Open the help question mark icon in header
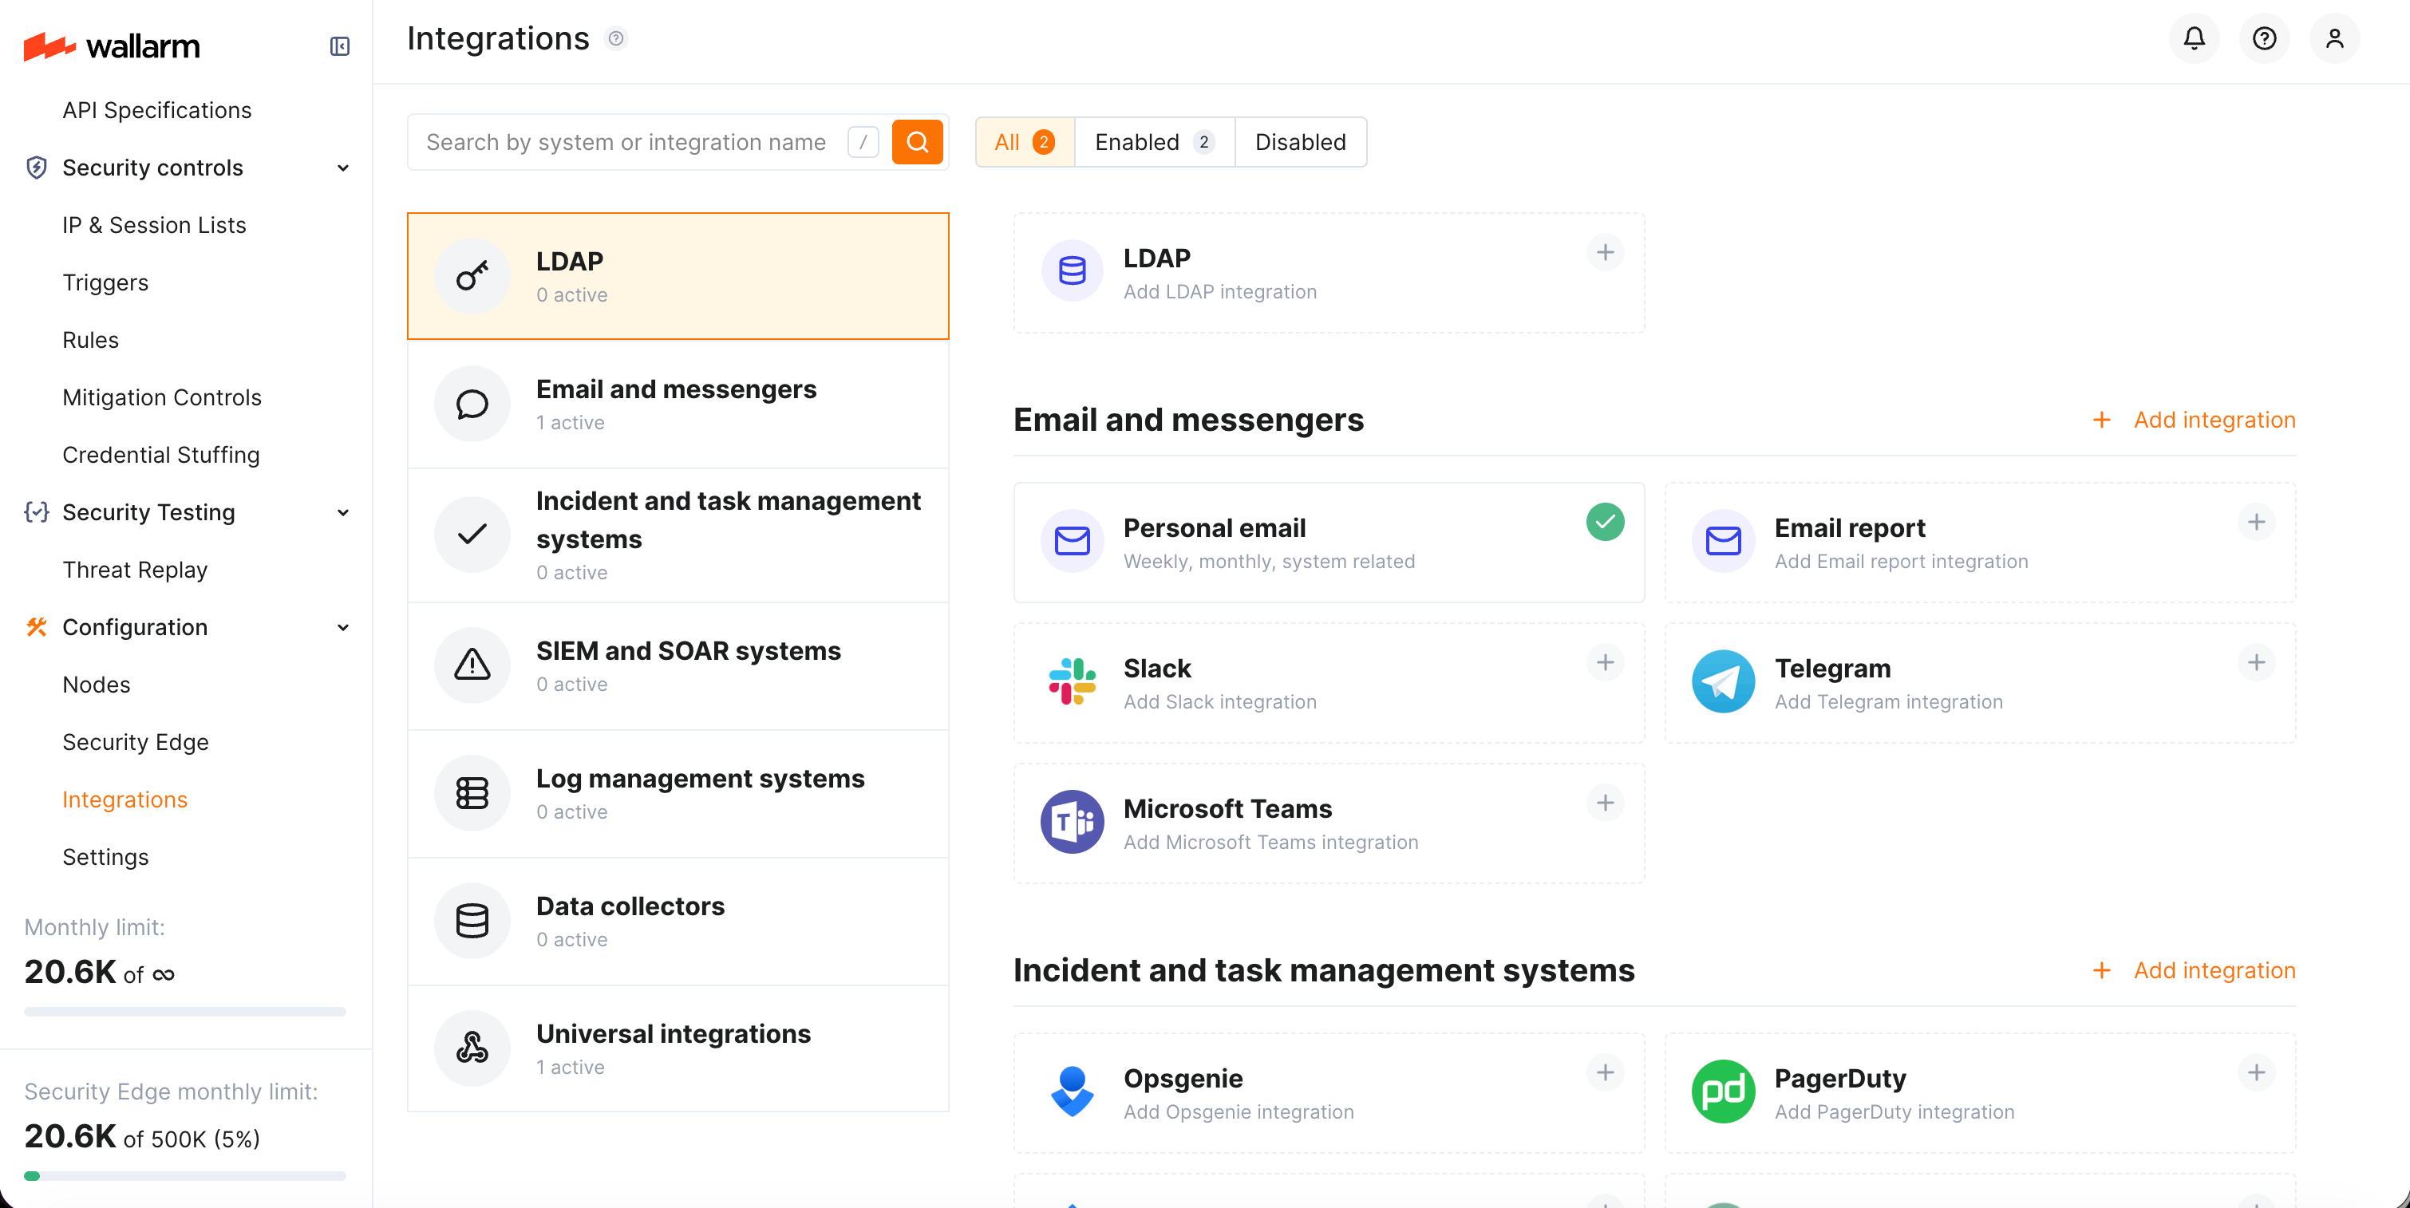The image size is (2410, 1208). click(x=2263, y=38)
